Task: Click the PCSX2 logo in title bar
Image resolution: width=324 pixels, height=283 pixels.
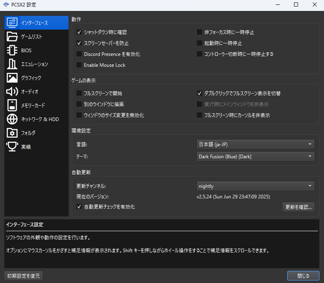Action: tap(6, 4)
